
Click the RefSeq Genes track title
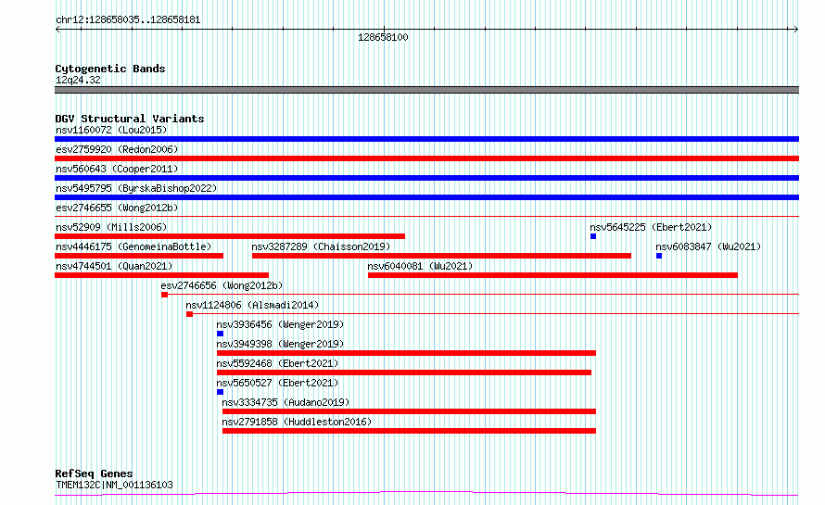94,473
